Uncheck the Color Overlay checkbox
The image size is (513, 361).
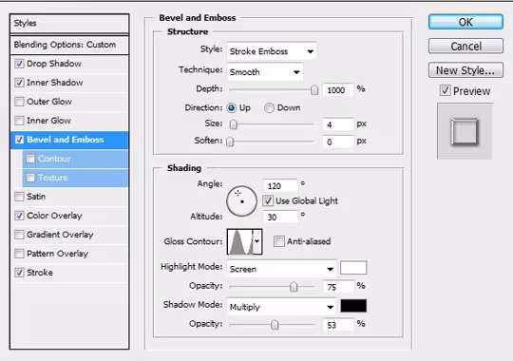19,216
